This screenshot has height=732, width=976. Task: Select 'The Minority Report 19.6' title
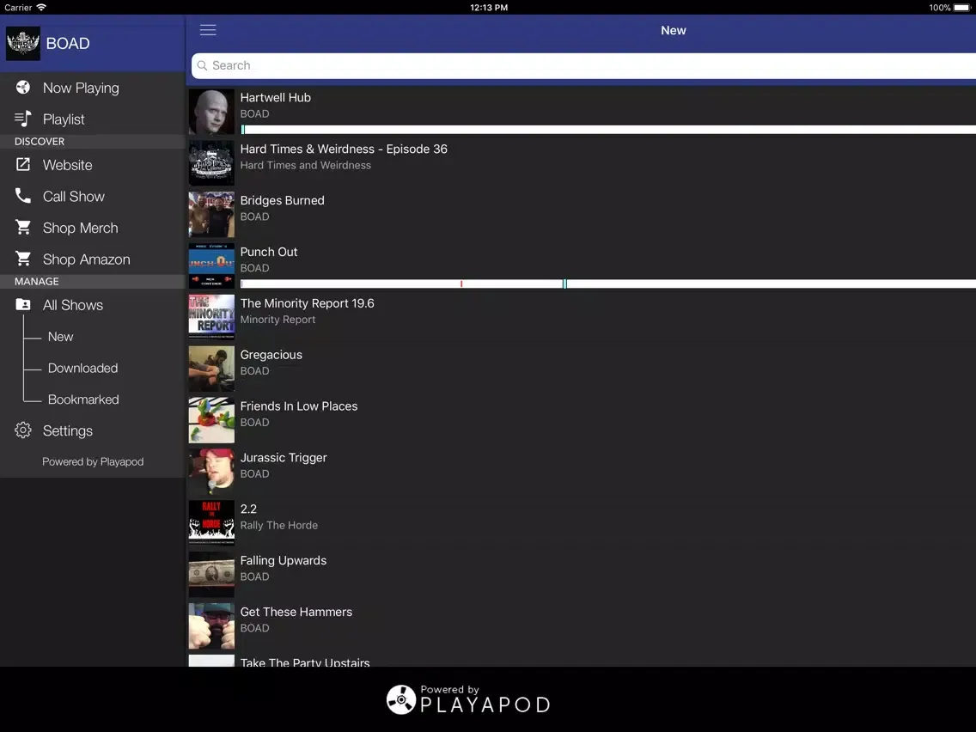tap(307, 304)
